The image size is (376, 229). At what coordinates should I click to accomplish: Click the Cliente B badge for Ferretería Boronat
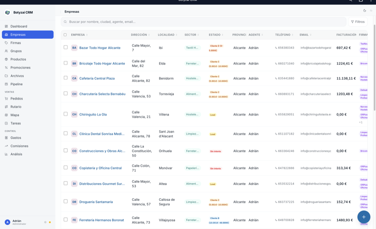[218, 220]
